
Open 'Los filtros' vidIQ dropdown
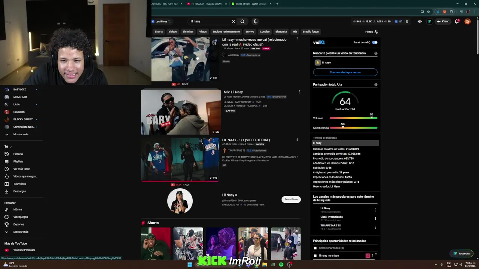point(161,21)
